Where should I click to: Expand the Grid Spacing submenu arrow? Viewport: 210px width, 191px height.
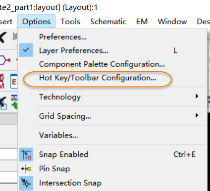197,115
